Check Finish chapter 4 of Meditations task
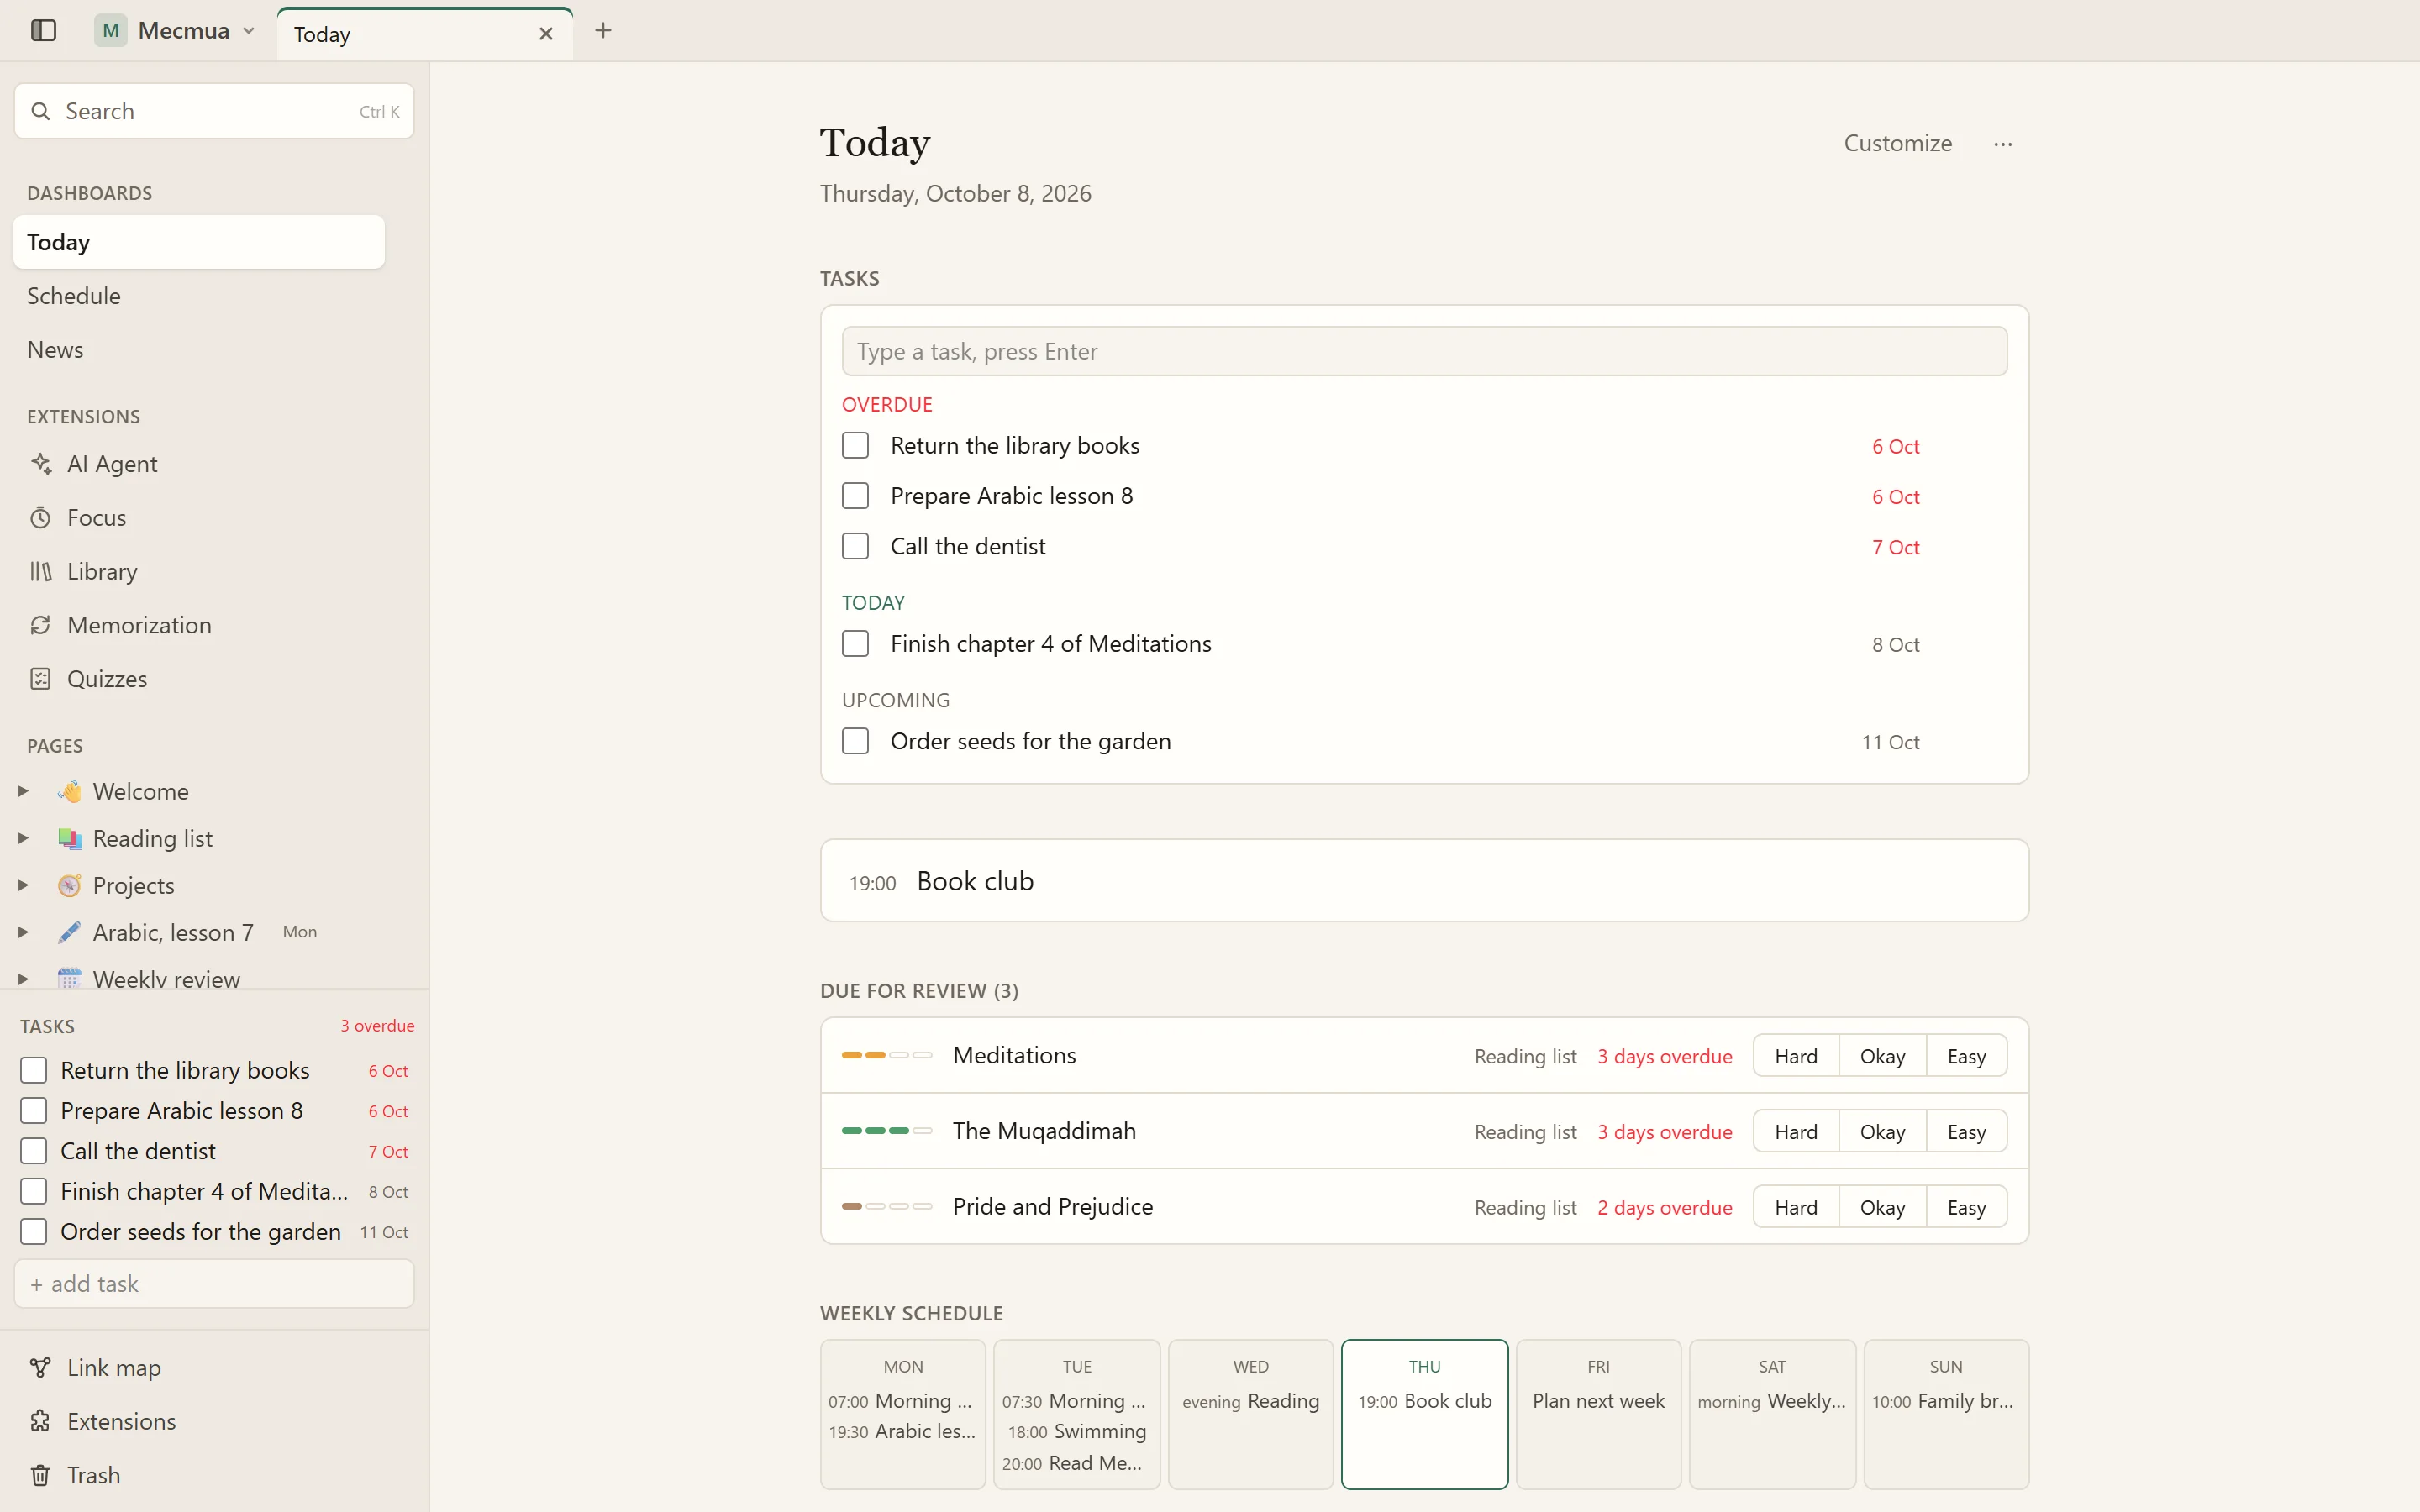The image size is (2420, 1512). [x=855, y=644]
